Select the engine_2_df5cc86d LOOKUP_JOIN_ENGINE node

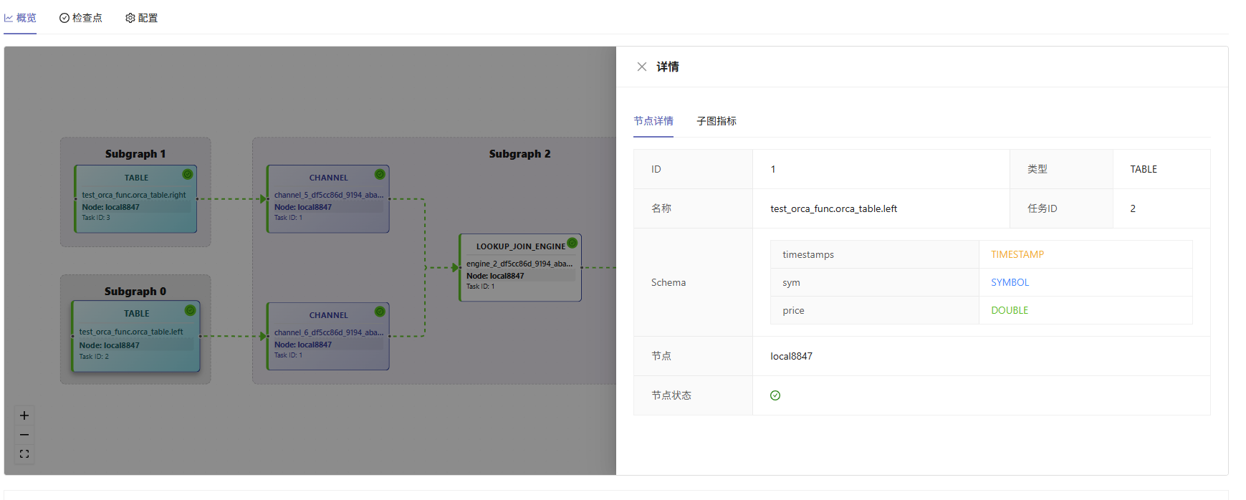(x=520, y=268)
